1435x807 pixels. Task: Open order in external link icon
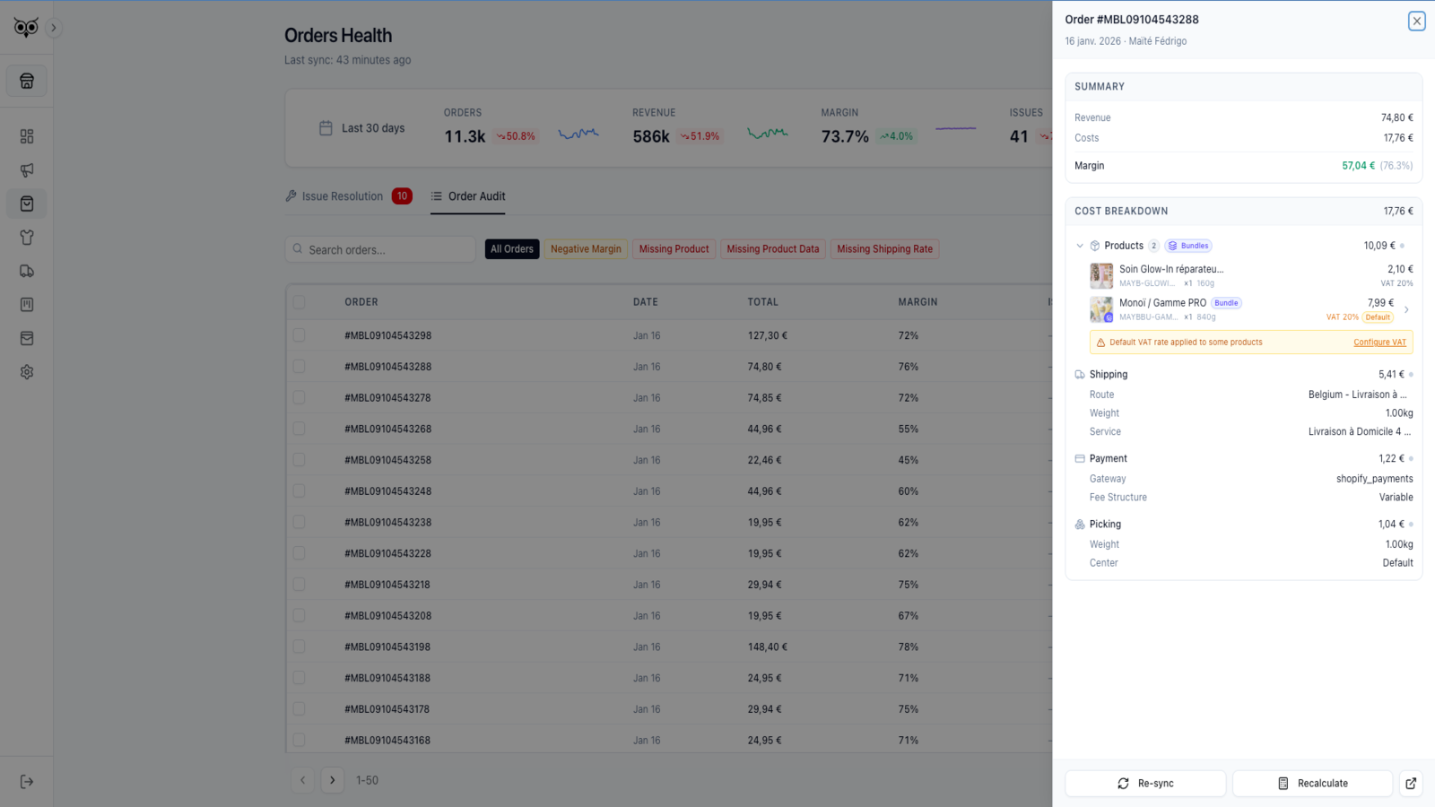pyautogui.click(x=1411, y=784)
